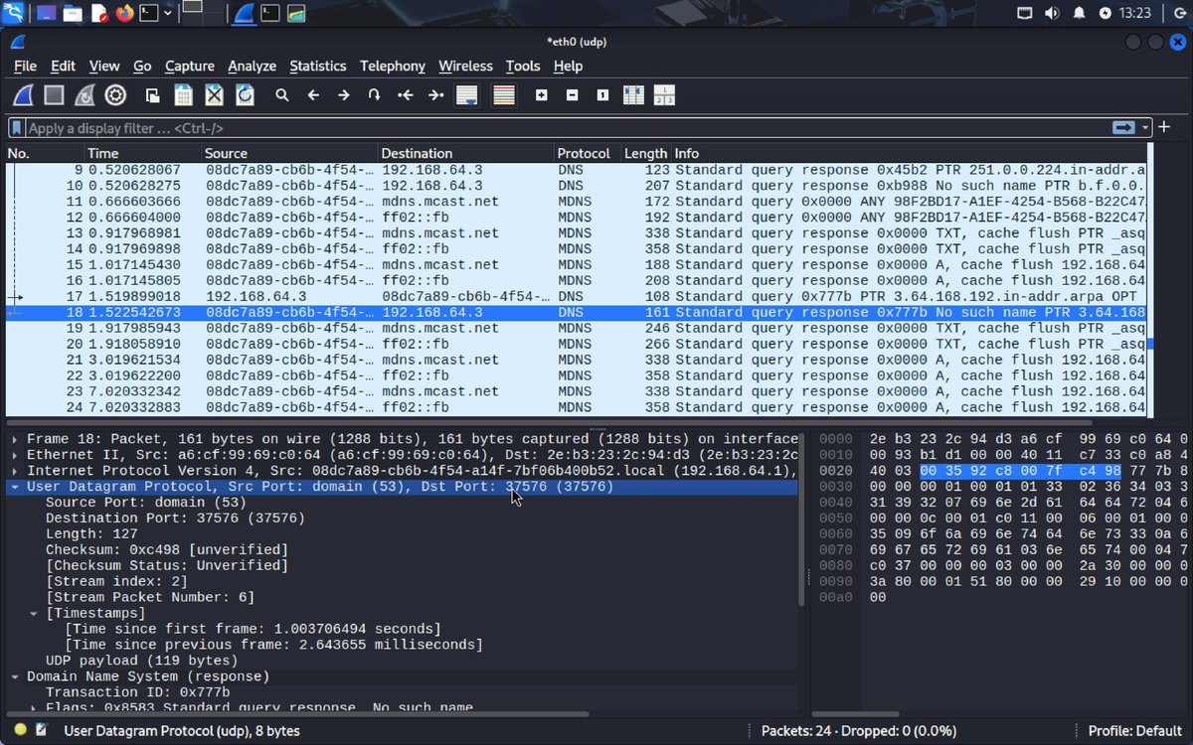1193x745 pixels.
Task: Jump to the last packet
Action: tap(435, 95)
